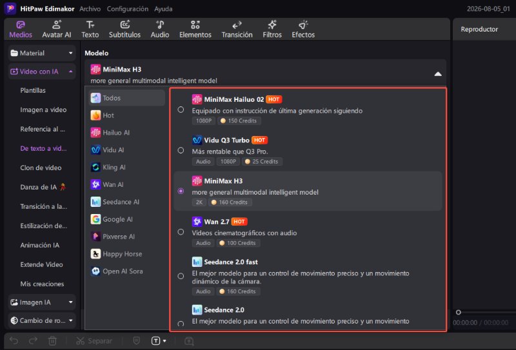Click the trash delete icon
The height and width of the screenshot is (350, 516).
52,341
